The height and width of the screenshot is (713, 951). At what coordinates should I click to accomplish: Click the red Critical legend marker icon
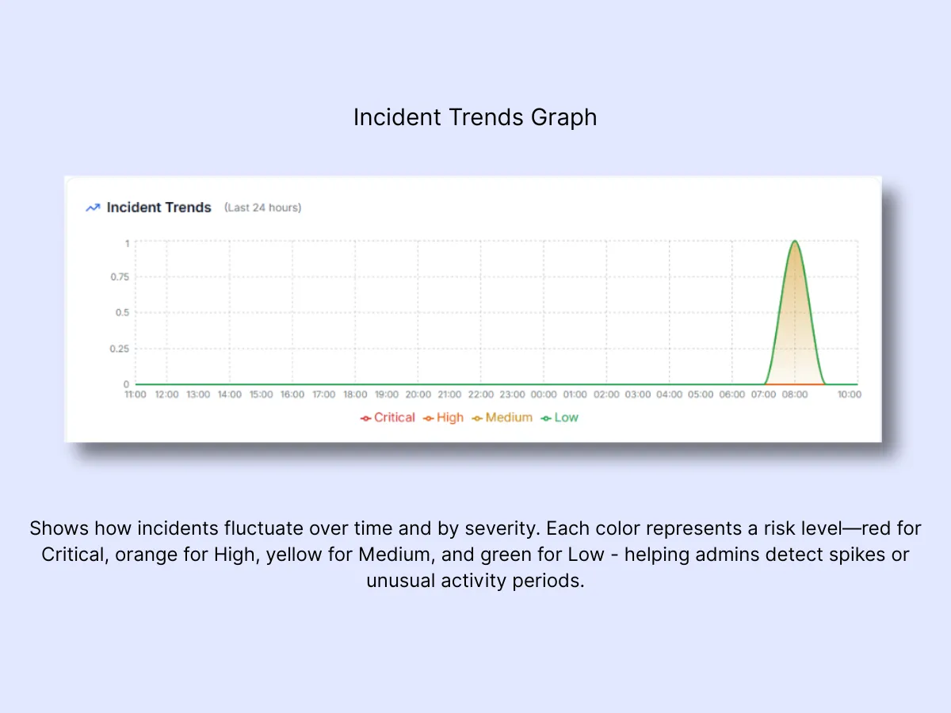[x=365, y=418]
